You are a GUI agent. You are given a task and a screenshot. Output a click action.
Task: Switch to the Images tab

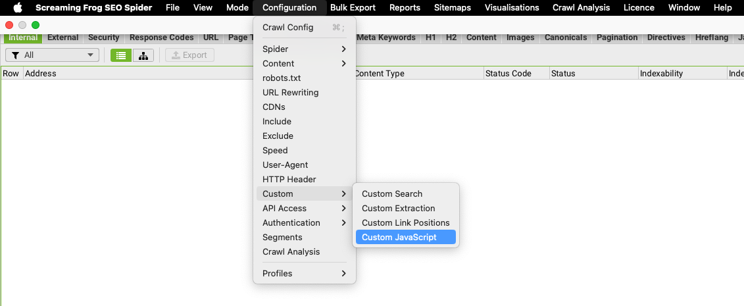tap(520, 38)
